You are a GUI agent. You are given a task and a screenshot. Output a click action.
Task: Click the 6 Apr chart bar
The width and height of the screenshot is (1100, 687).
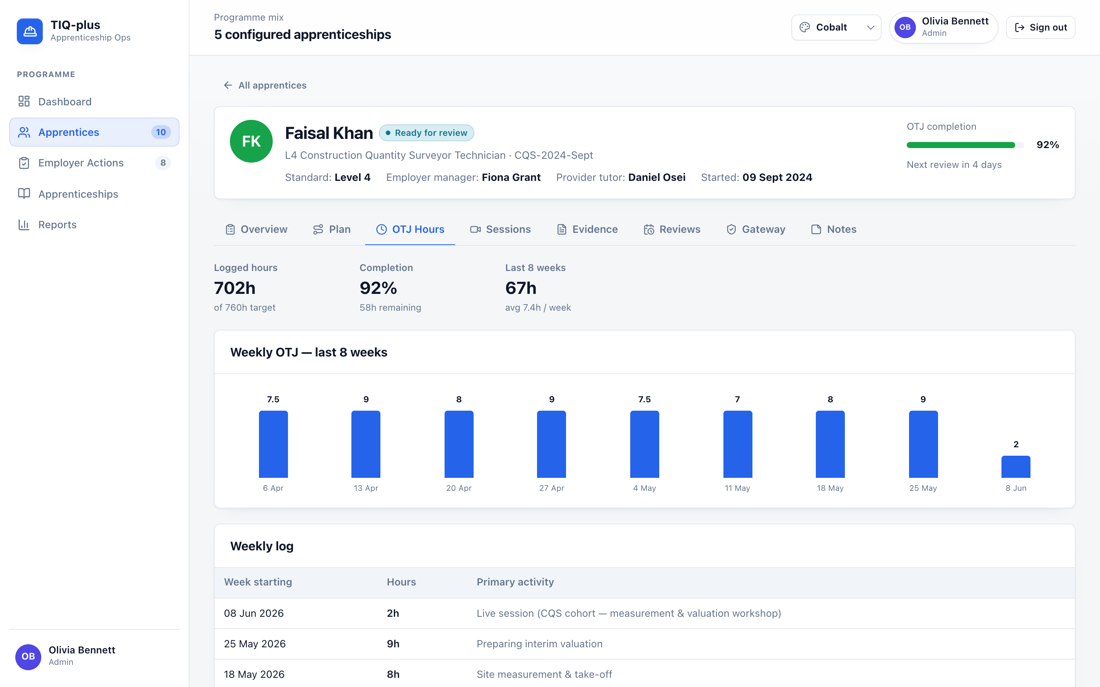273,444
